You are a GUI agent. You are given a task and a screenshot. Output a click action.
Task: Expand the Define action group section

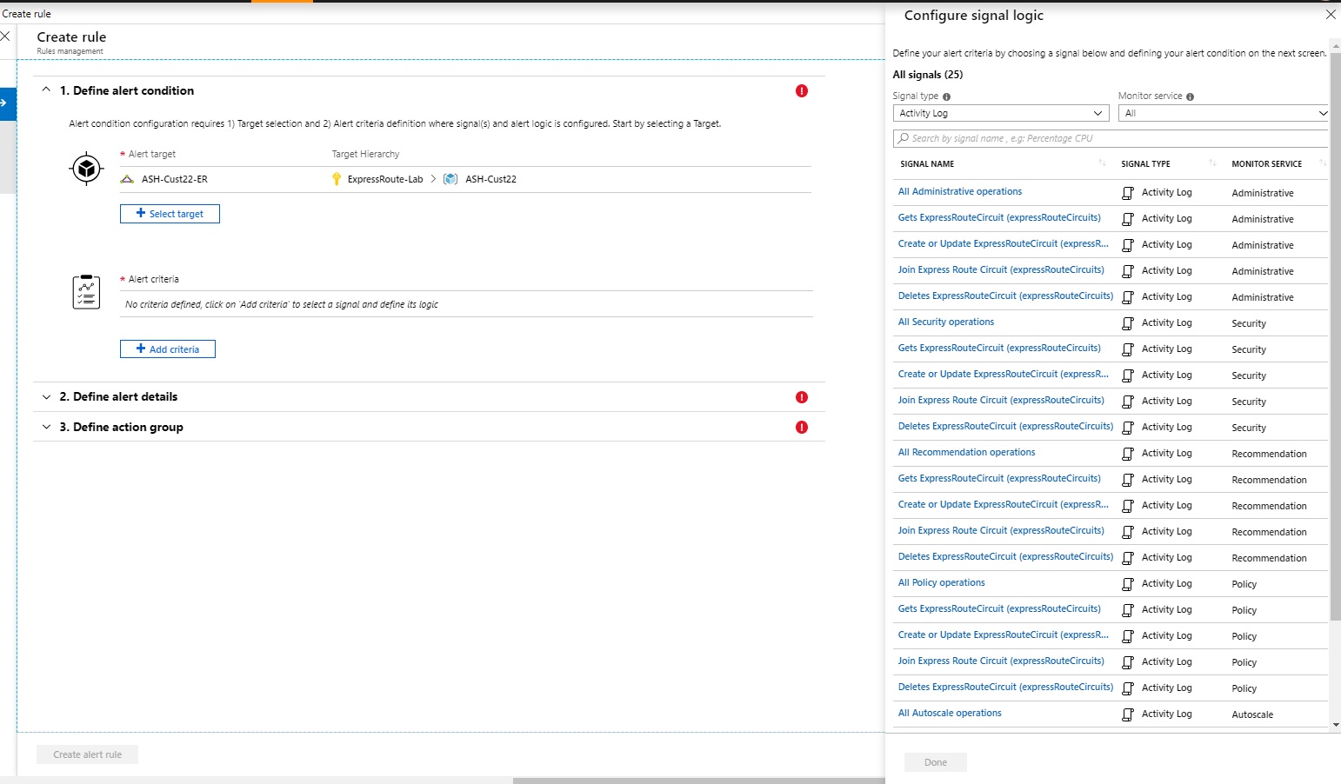(46, 428)
